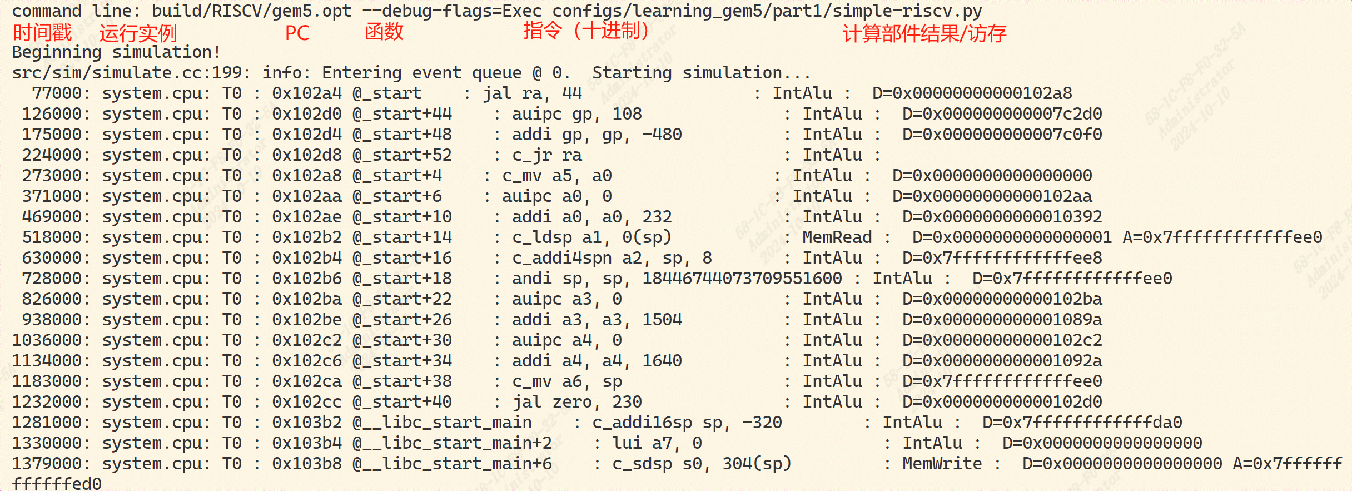
Task: Click instruction 'c_mv a6, sp'
Action: pos(567,381)
